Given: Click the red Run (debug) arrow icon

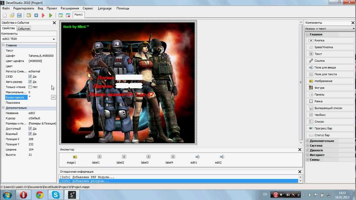Looking at the screenshot, I should coord(43,15).
